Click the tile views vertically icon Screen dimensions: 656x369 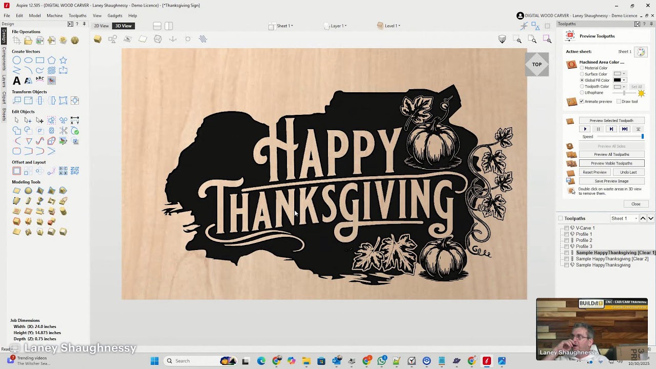[169, 26]
